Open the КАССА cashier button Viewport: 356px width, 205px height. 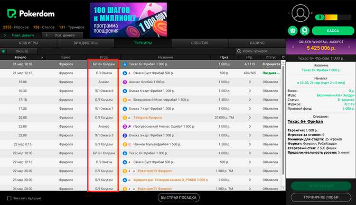coord(333,31)
